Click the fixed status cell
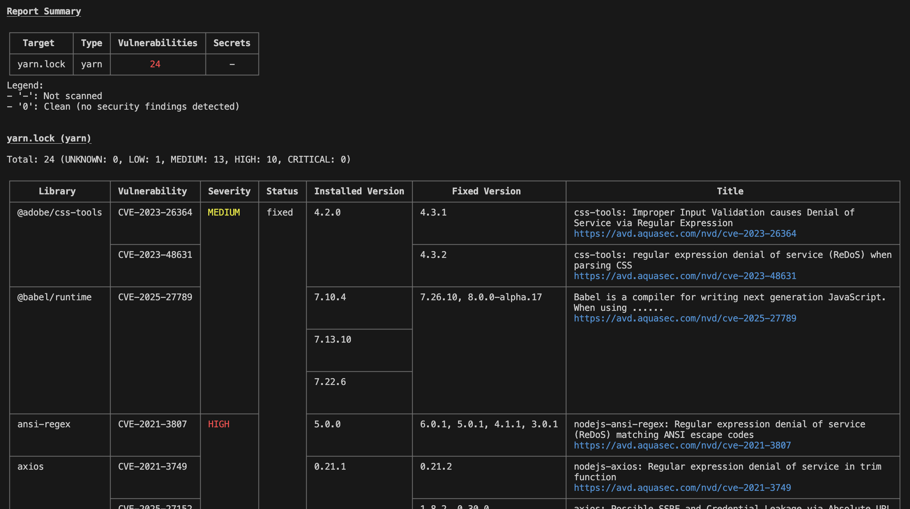Image resolution: width=910 pixels, height=509 pixels. 280,213
